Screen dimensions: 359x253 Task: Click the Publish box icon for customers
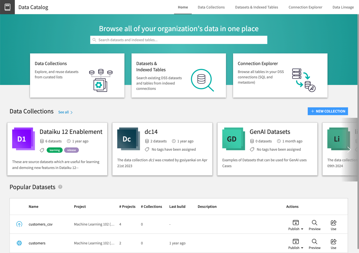296,241
